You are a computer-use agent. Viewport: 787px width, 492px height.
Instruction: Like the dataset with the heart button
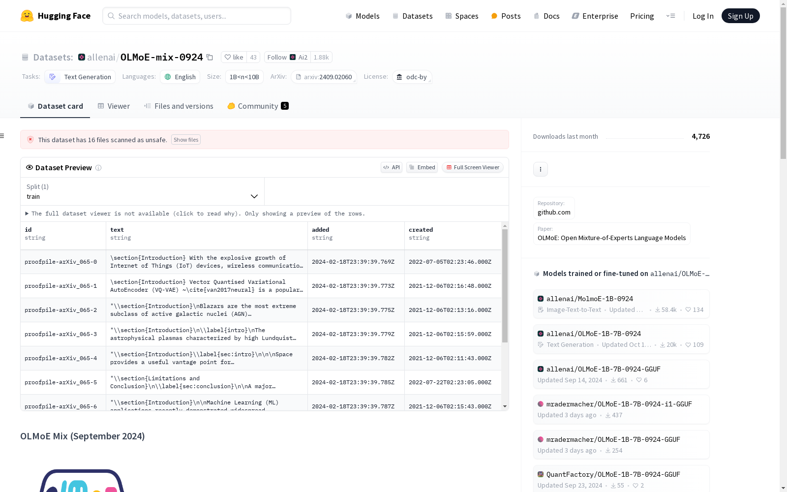tap(234, 57)
